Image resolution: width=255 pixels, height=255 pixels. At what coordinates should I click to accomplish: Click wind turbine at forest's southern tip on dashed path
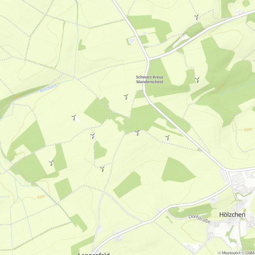(x=137, y=133)
